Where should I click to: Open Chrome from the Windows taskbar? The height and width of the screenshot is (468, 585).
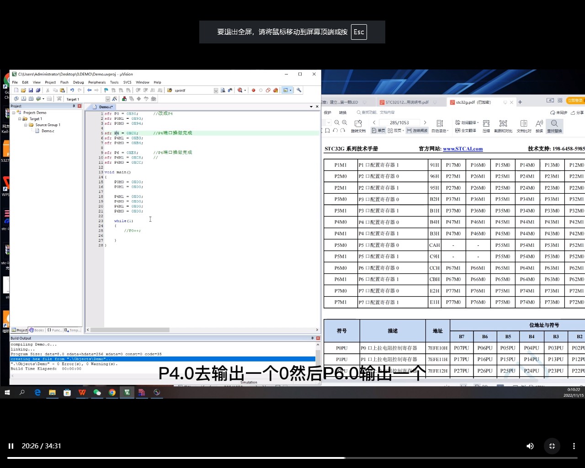click(x=112, y=392)
